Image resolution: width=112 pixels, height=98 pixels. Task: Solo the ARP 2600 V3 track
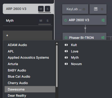coord(47,9)
